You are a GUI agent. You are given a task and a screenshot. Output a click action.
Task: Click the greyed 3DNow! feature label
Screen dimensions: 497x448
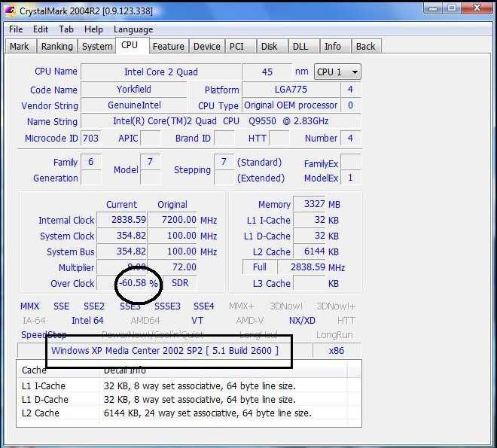click(286, 306)
